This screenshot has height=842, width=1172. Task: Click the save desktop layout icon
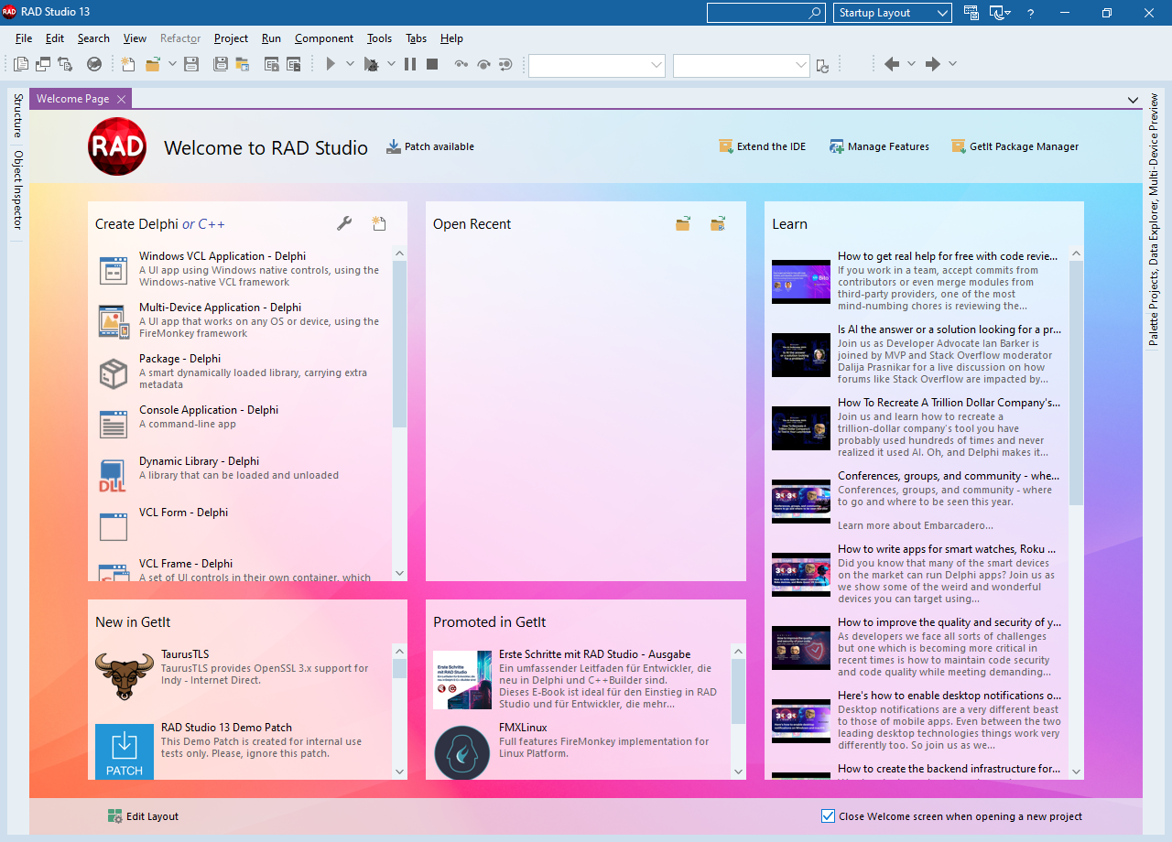point(971,13)
